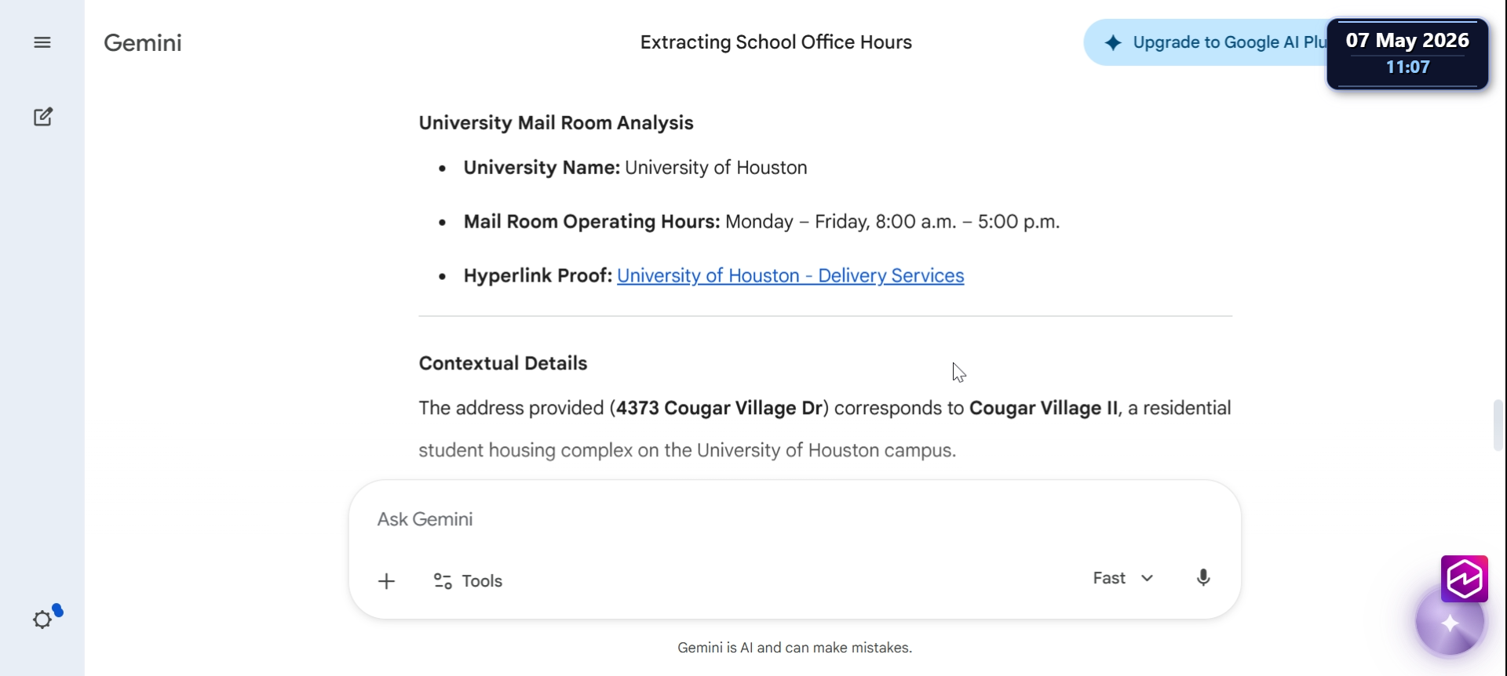Open University of Houston - Delivery Services link
1507x676 pixels.
pyautogui.click(x=790, y=276)
